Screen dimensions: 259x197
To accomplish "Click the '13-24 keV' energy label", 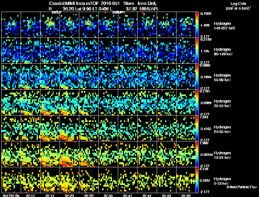I will tap(222, 158).
